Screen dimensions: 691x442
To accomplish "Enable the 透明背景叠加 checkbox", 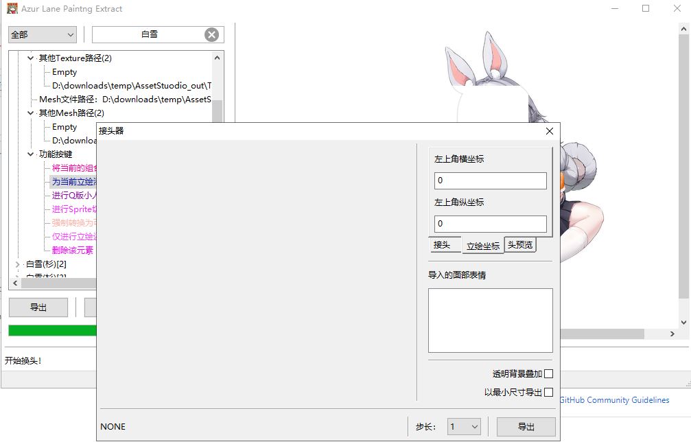I will pos(548,373).
